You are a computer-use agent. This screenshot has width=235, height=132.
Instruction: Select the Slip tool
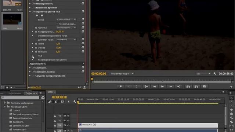point(231,126)
